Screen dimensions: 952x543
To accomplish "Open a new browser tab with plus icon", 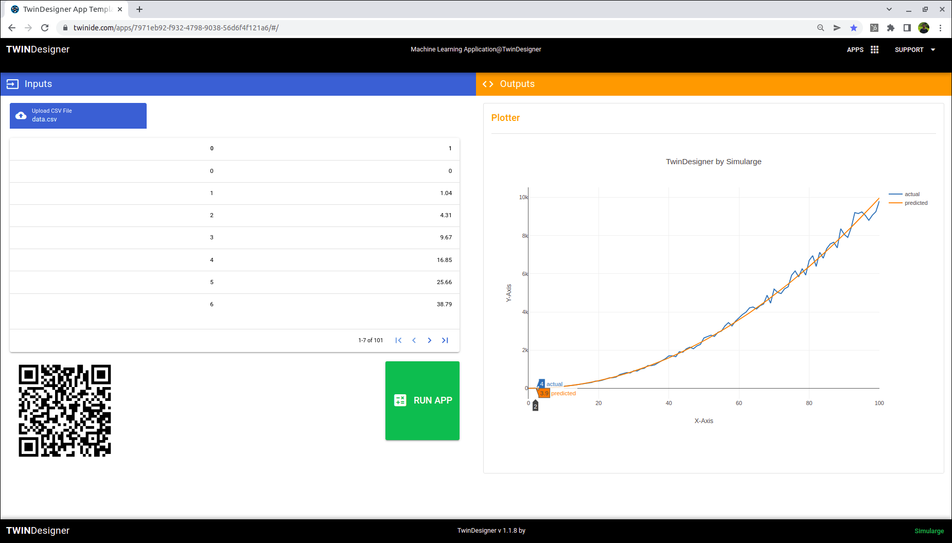I will [x=139, y=9].
